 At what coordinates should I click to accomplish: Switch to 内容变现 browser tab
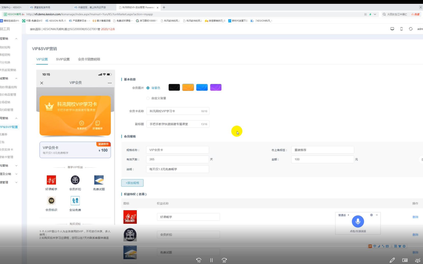click(94, 7)
